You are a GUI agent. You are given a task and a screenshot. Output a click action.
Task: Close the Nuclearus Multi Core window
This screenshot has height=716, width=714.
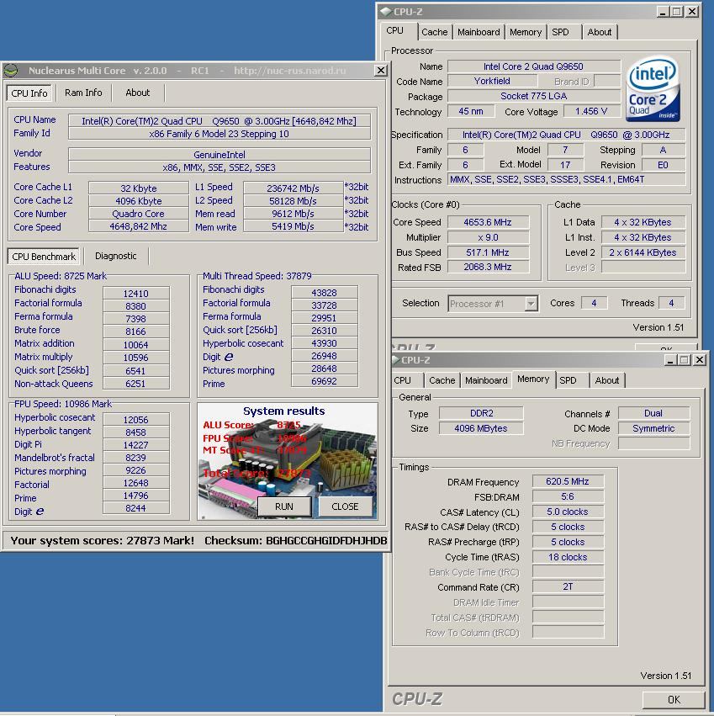pyautogui.click(x=380, y=71)
